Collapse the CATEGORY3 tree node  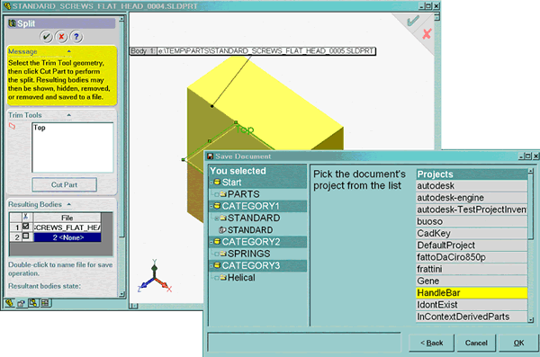click(x=211, y=266)
